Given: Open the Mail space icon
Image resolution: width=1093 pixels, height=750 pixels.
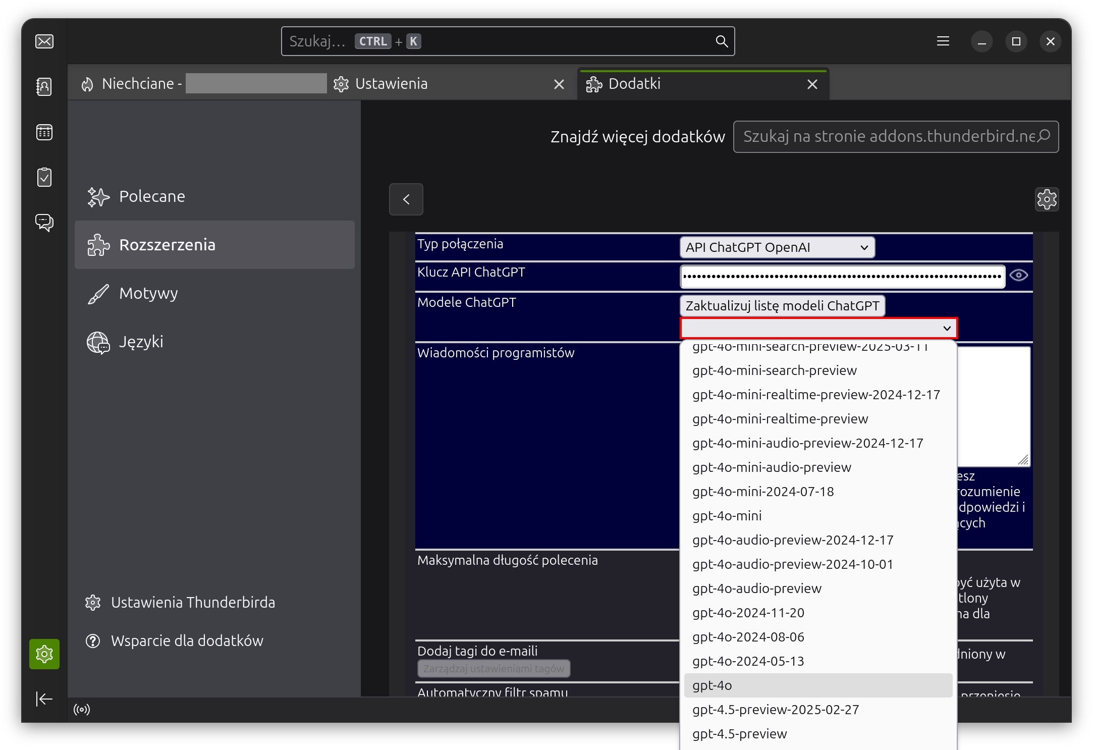Looking at the screenshot, I should coord(44,41).
